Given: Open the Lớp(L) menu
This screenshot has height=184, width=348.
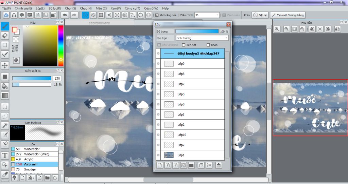Looking at the screenshot, I should (x=40, y=8).
